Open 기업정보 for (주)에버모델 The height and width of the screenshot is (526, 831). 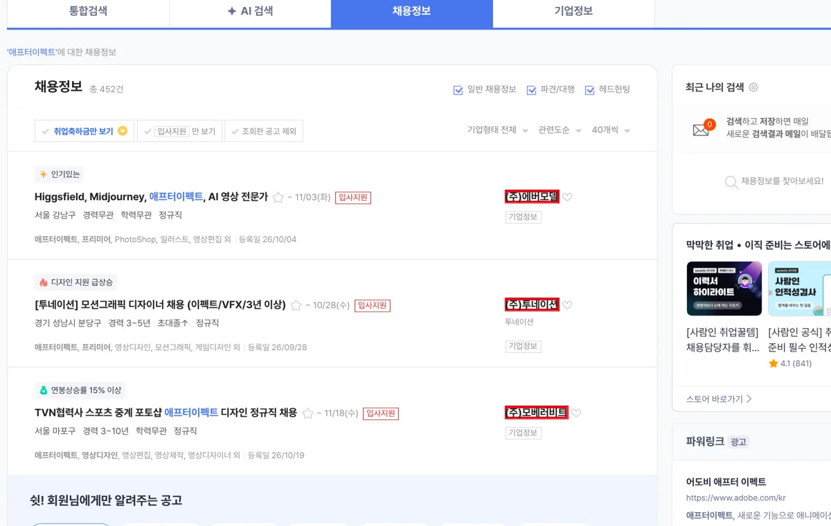pos(524,217)
